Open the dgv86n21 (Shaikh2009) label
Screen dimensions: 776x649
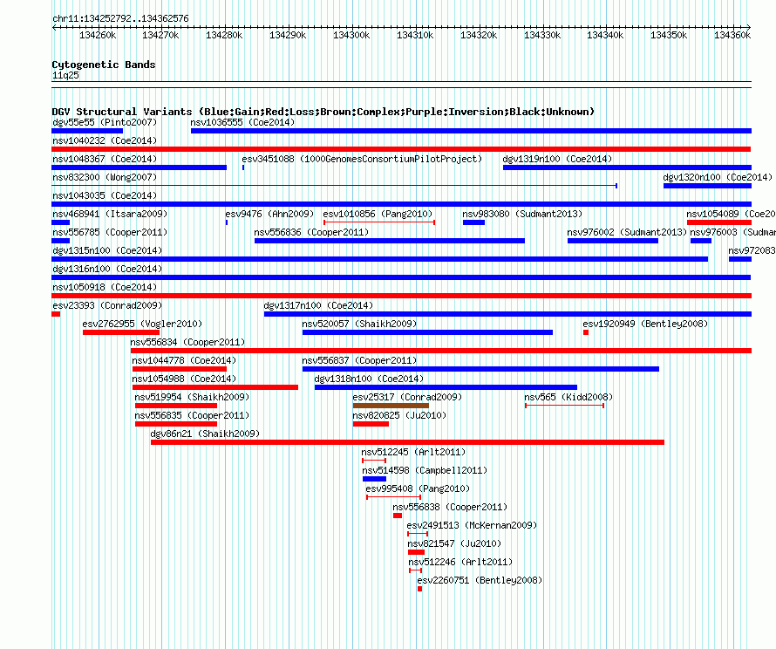(x=205, y=434)
